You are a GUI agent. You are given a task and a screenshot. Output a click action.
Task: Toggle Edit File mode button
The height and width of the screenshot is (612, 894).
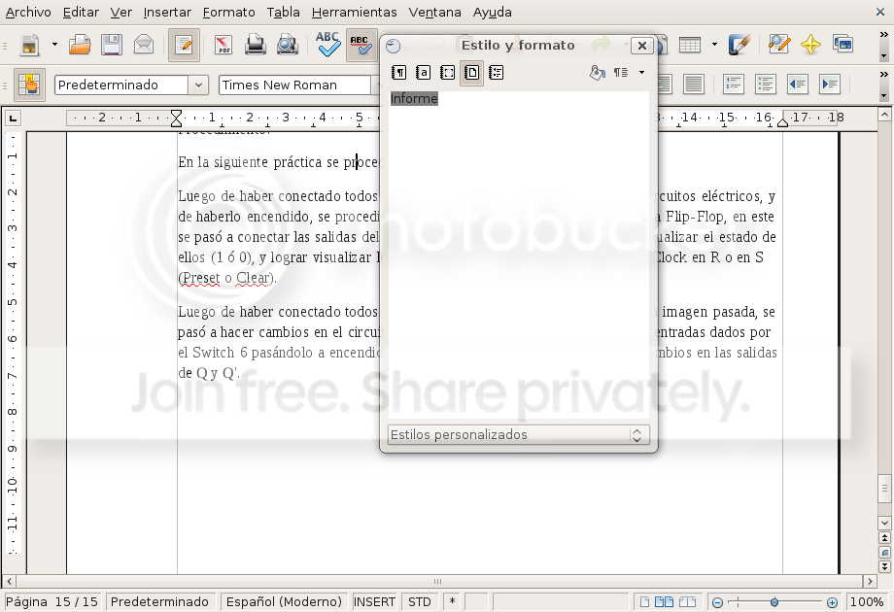(x=184, y=45)
